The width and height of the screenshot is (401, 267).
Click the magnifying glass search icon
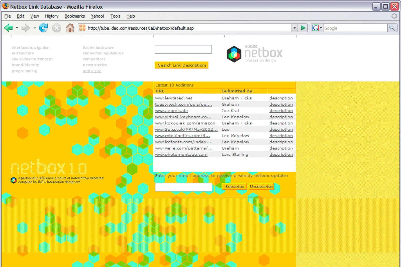(392, 28)
